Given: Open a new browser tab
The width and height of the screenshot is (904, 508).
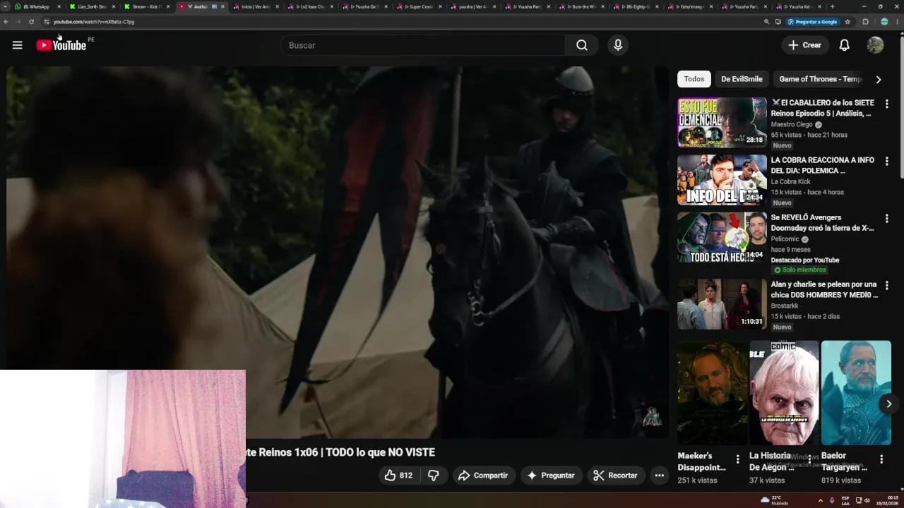Looking at the screenshot, I should coord(832,6).
